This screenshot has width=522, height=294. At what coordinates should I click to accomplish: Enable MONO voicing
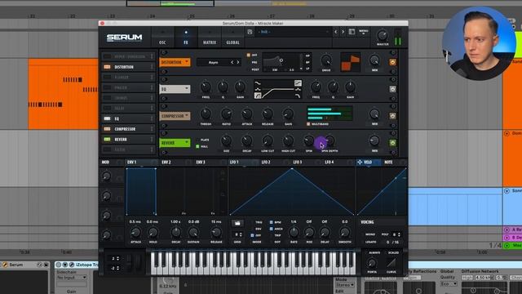click(370, 234)
